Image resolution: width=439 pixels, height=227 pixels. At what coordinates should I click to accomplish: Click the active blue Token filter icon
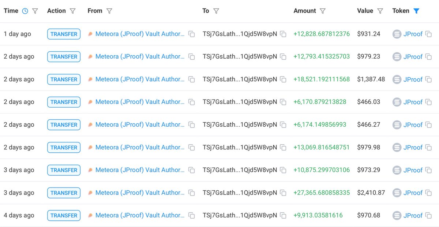coord(416,11)
